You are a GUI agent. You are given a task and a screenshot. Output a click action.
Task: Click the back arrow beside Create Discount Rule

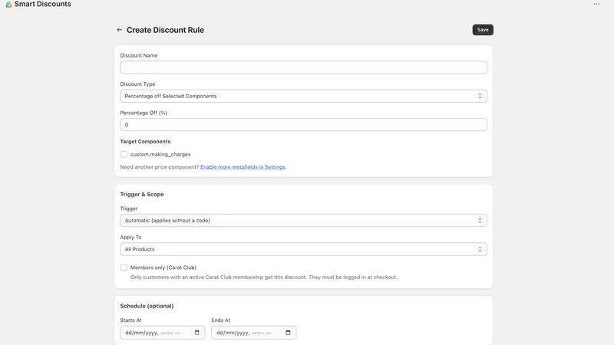point(120,30)
